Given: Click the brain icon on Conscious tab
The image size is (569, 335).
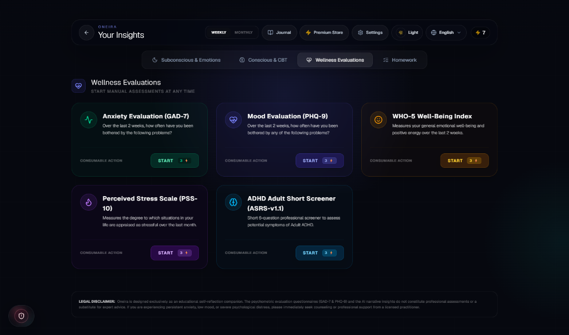Looking at the screenshot, I should [242, 60].
